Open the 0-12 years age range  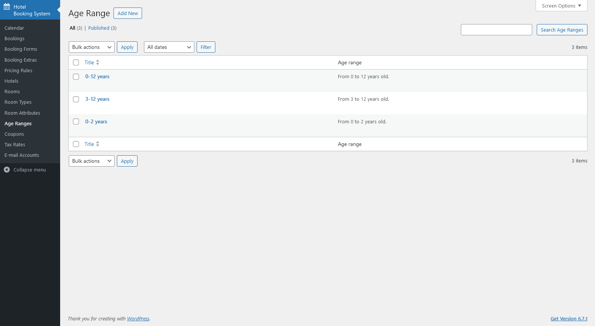click(x=97, y=76)
